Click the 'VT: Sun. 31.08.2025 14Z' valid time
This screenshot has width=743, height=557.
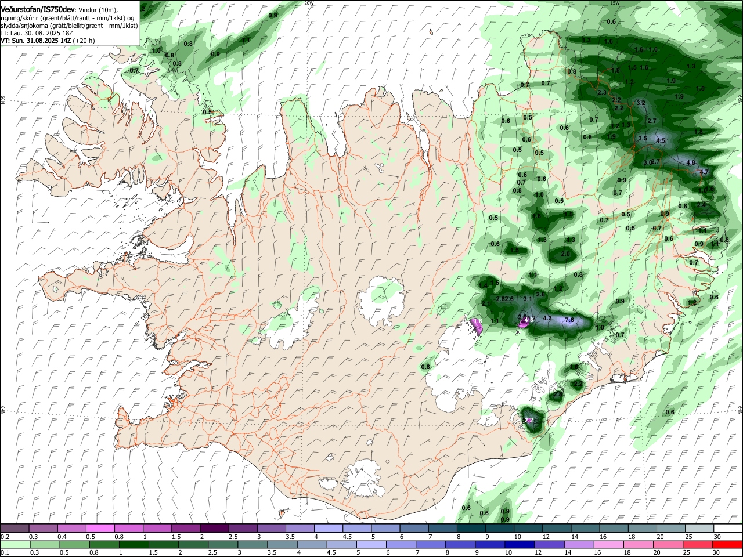[36, 41]
